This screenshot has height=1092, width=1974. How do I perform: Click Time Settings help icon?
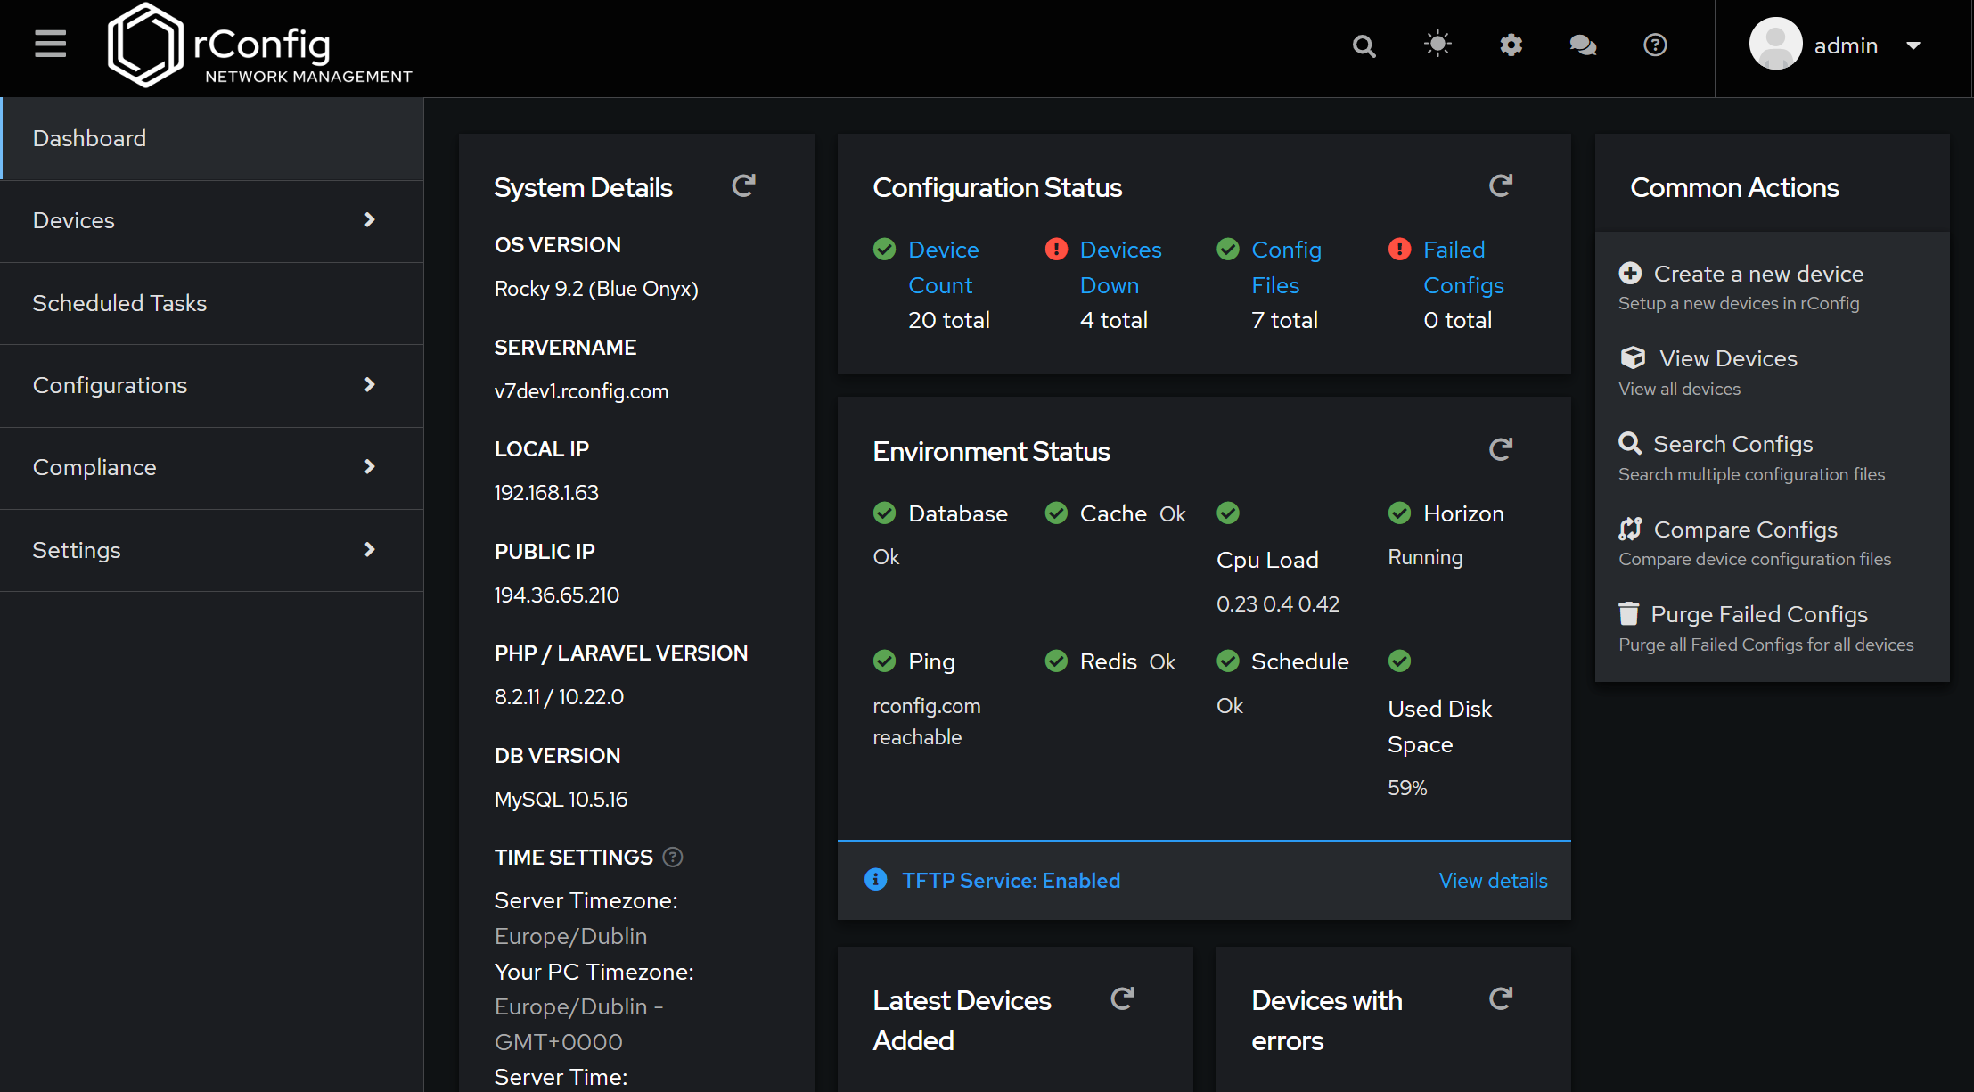673,857
